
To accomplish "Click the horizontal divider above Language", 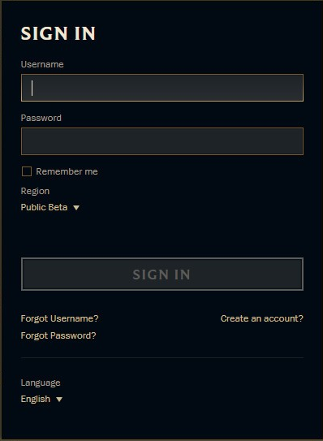I will tap(162, 357).
